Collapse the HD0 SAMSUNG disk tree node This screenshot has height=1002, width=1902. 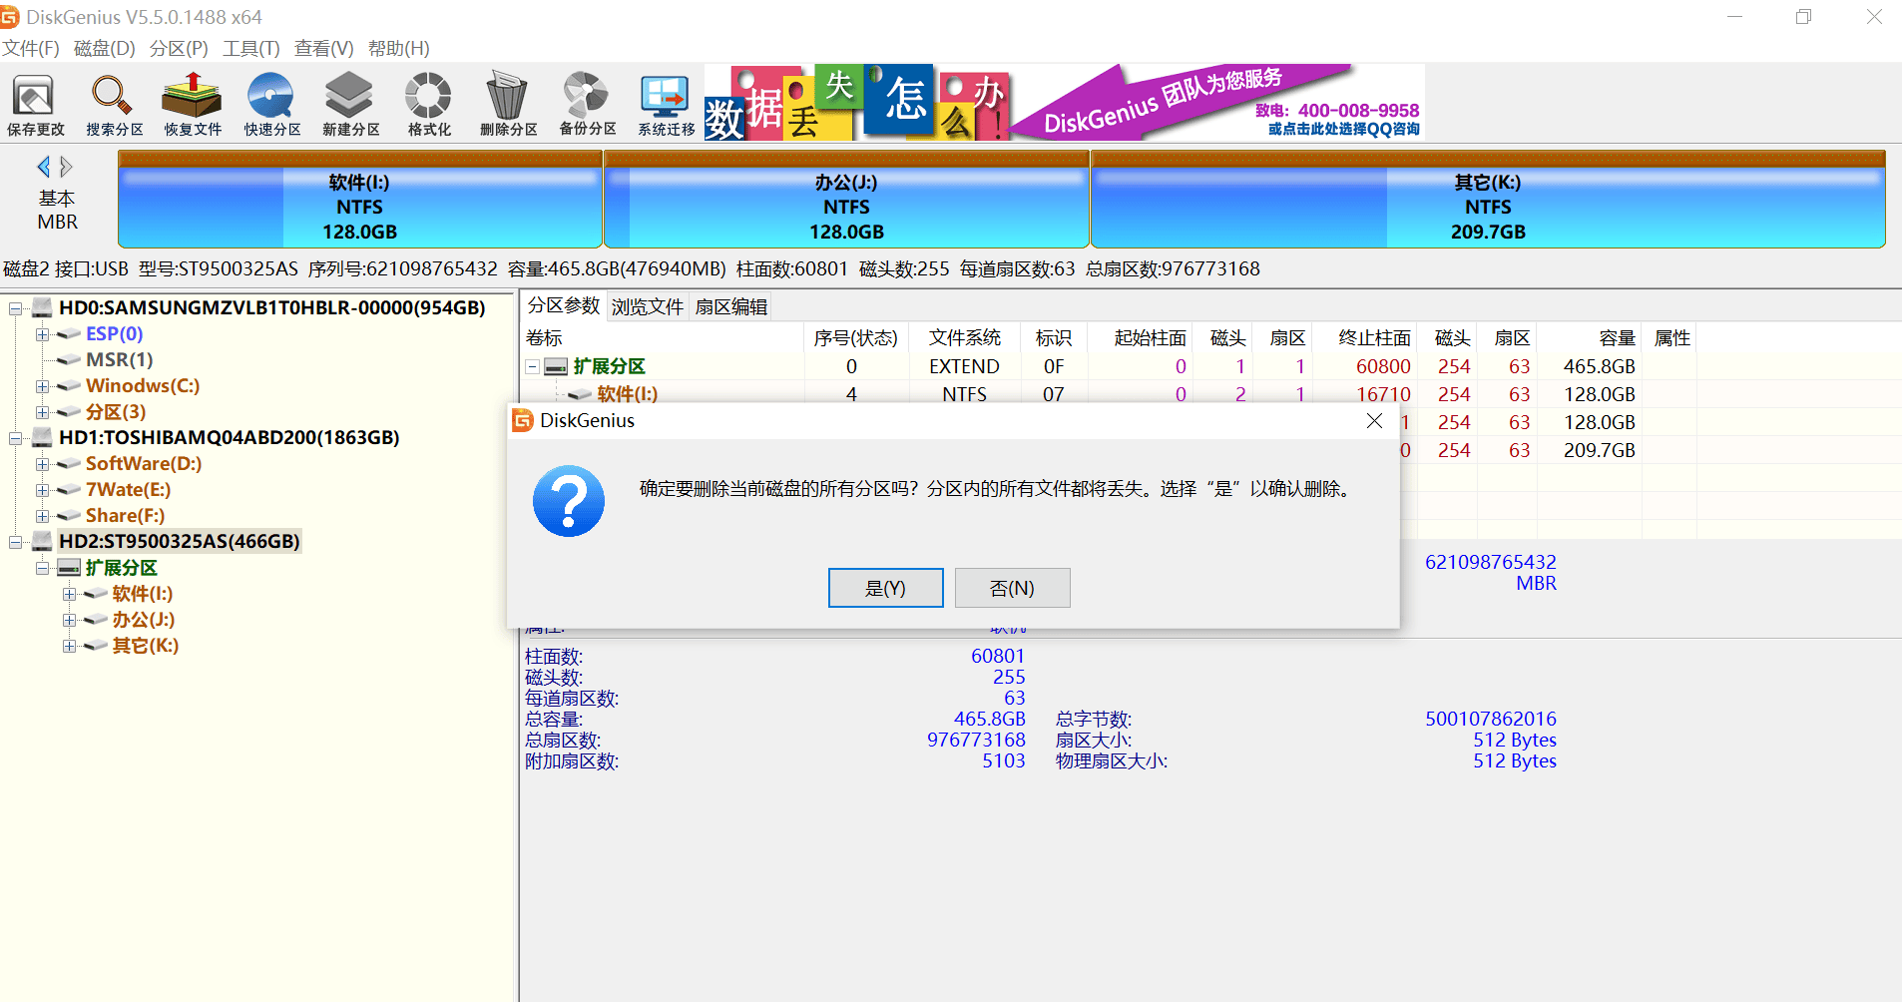(16, 308)
